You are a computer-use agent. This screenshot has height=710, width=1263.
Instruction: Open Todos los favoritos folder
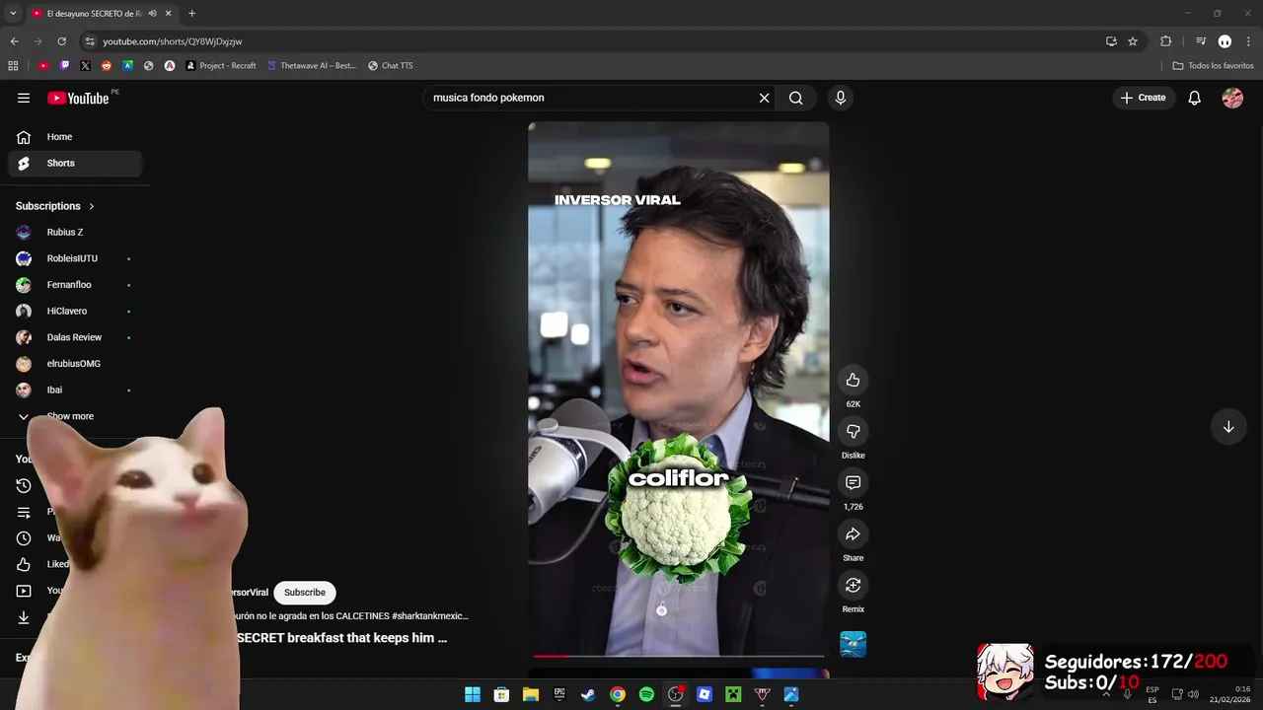point(1213,66)
